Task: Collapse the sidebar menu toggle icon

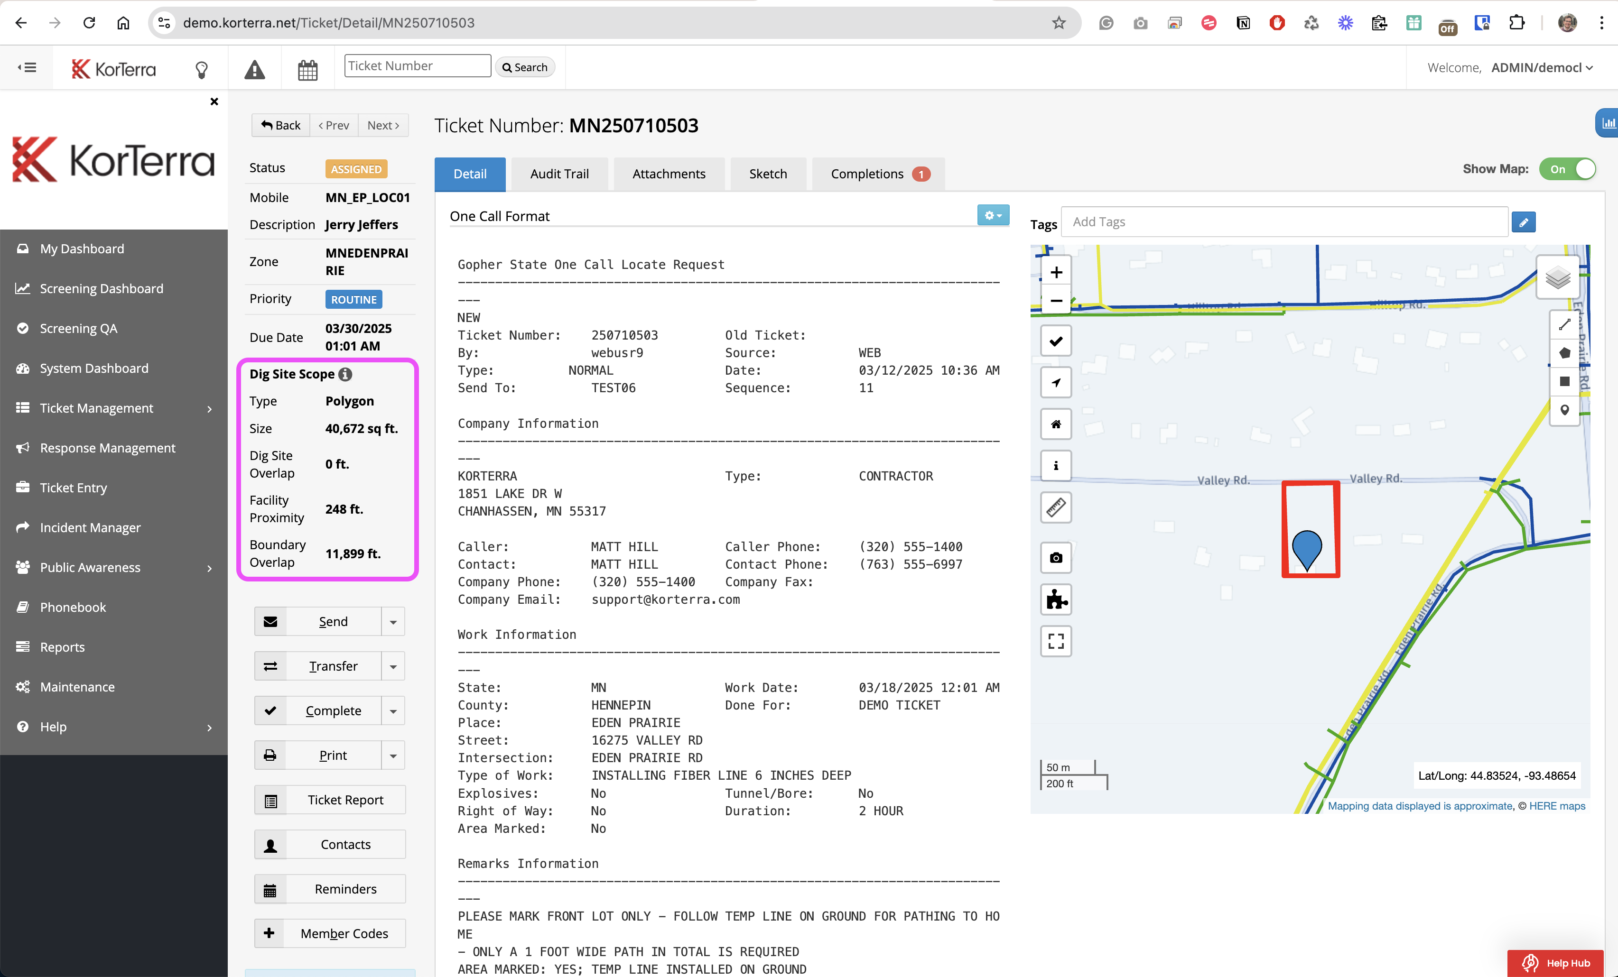Action: pyautogui.click(x=27, y=67)
